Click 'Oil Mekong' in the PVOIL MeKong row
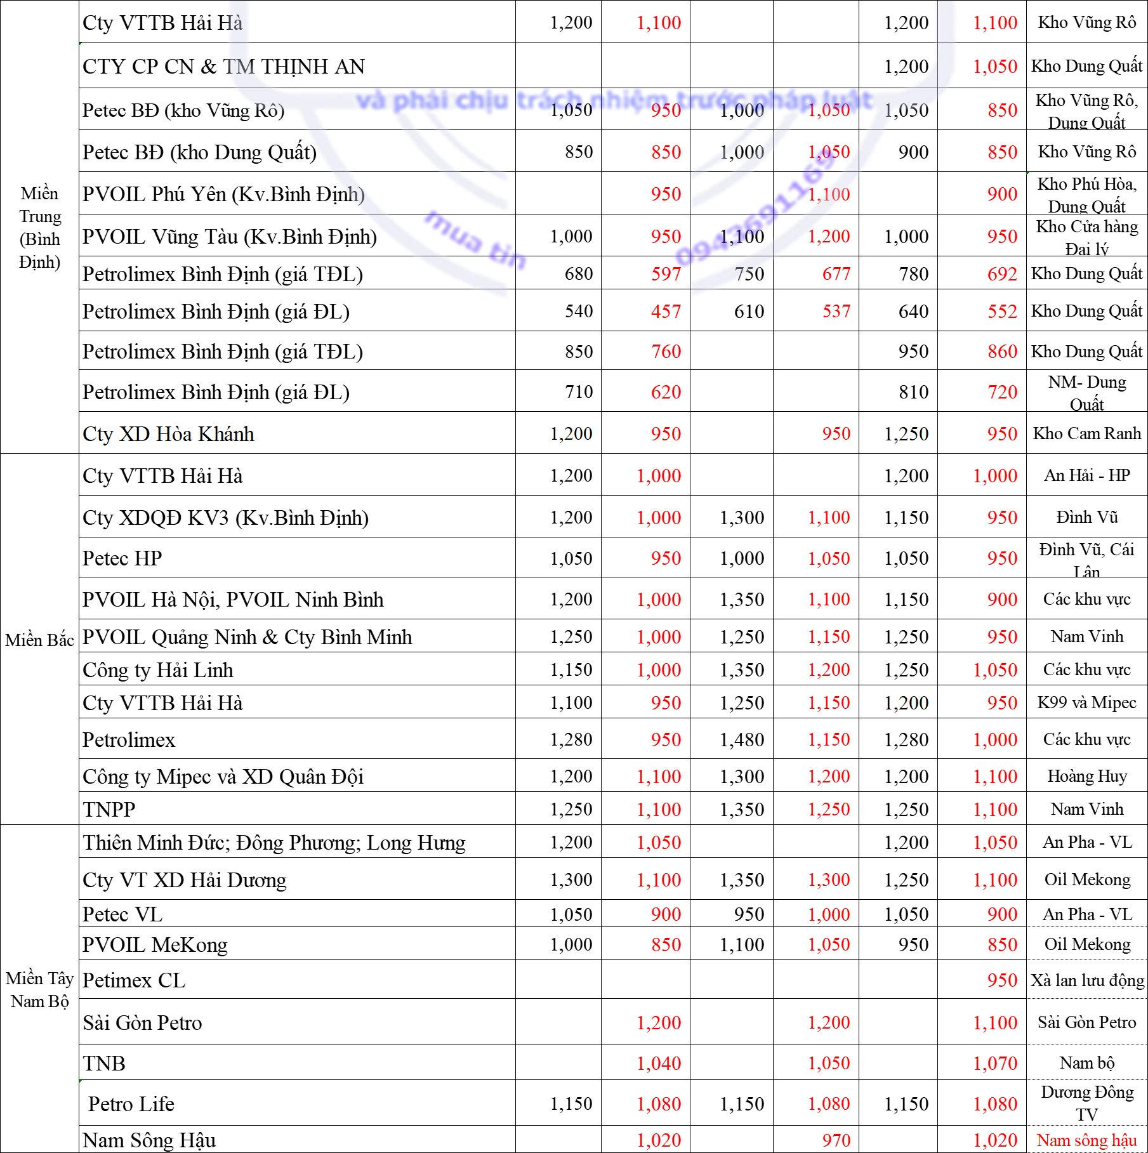 (x=1087, y=944)
